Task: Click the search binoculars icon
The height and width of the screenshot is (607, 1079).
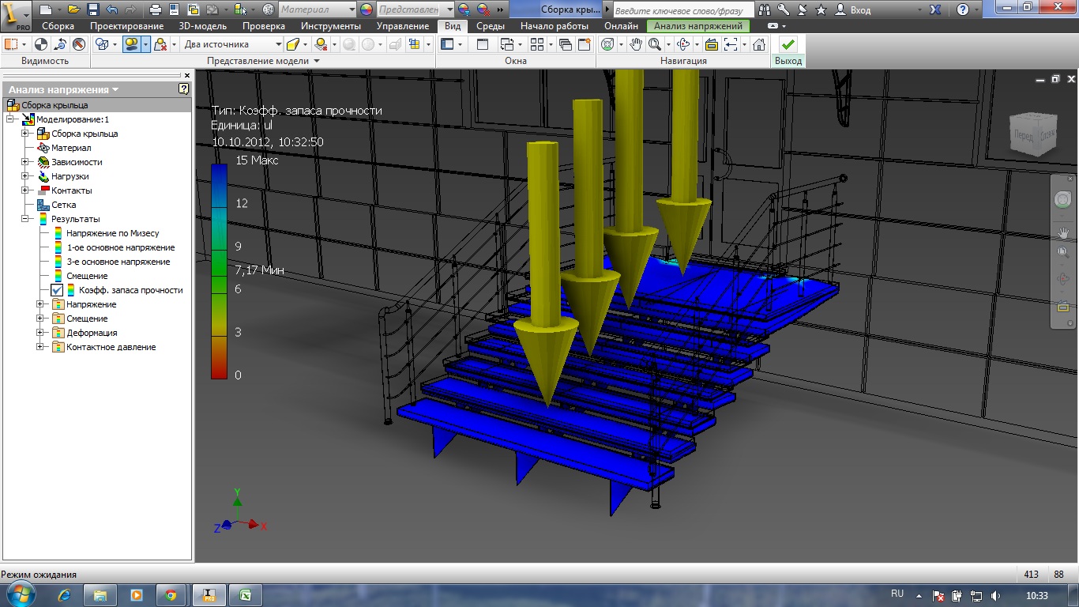Action: click(765, 9)
